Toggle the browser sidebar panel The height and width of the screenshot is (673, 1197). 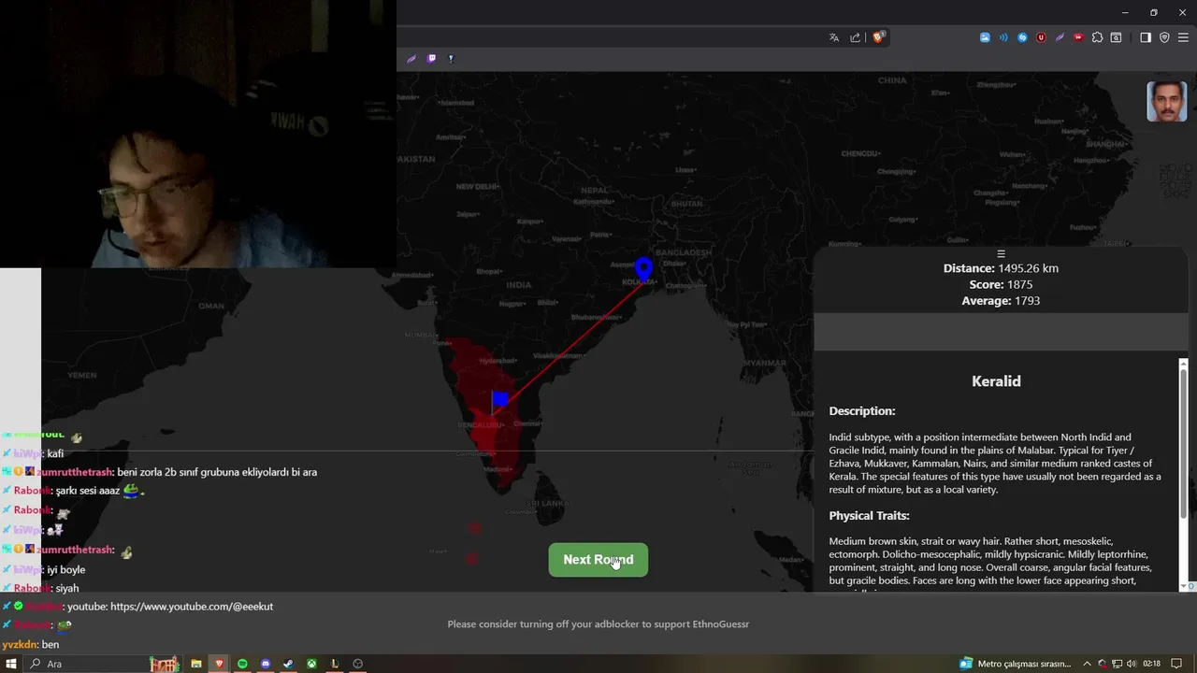[1146, 37]
